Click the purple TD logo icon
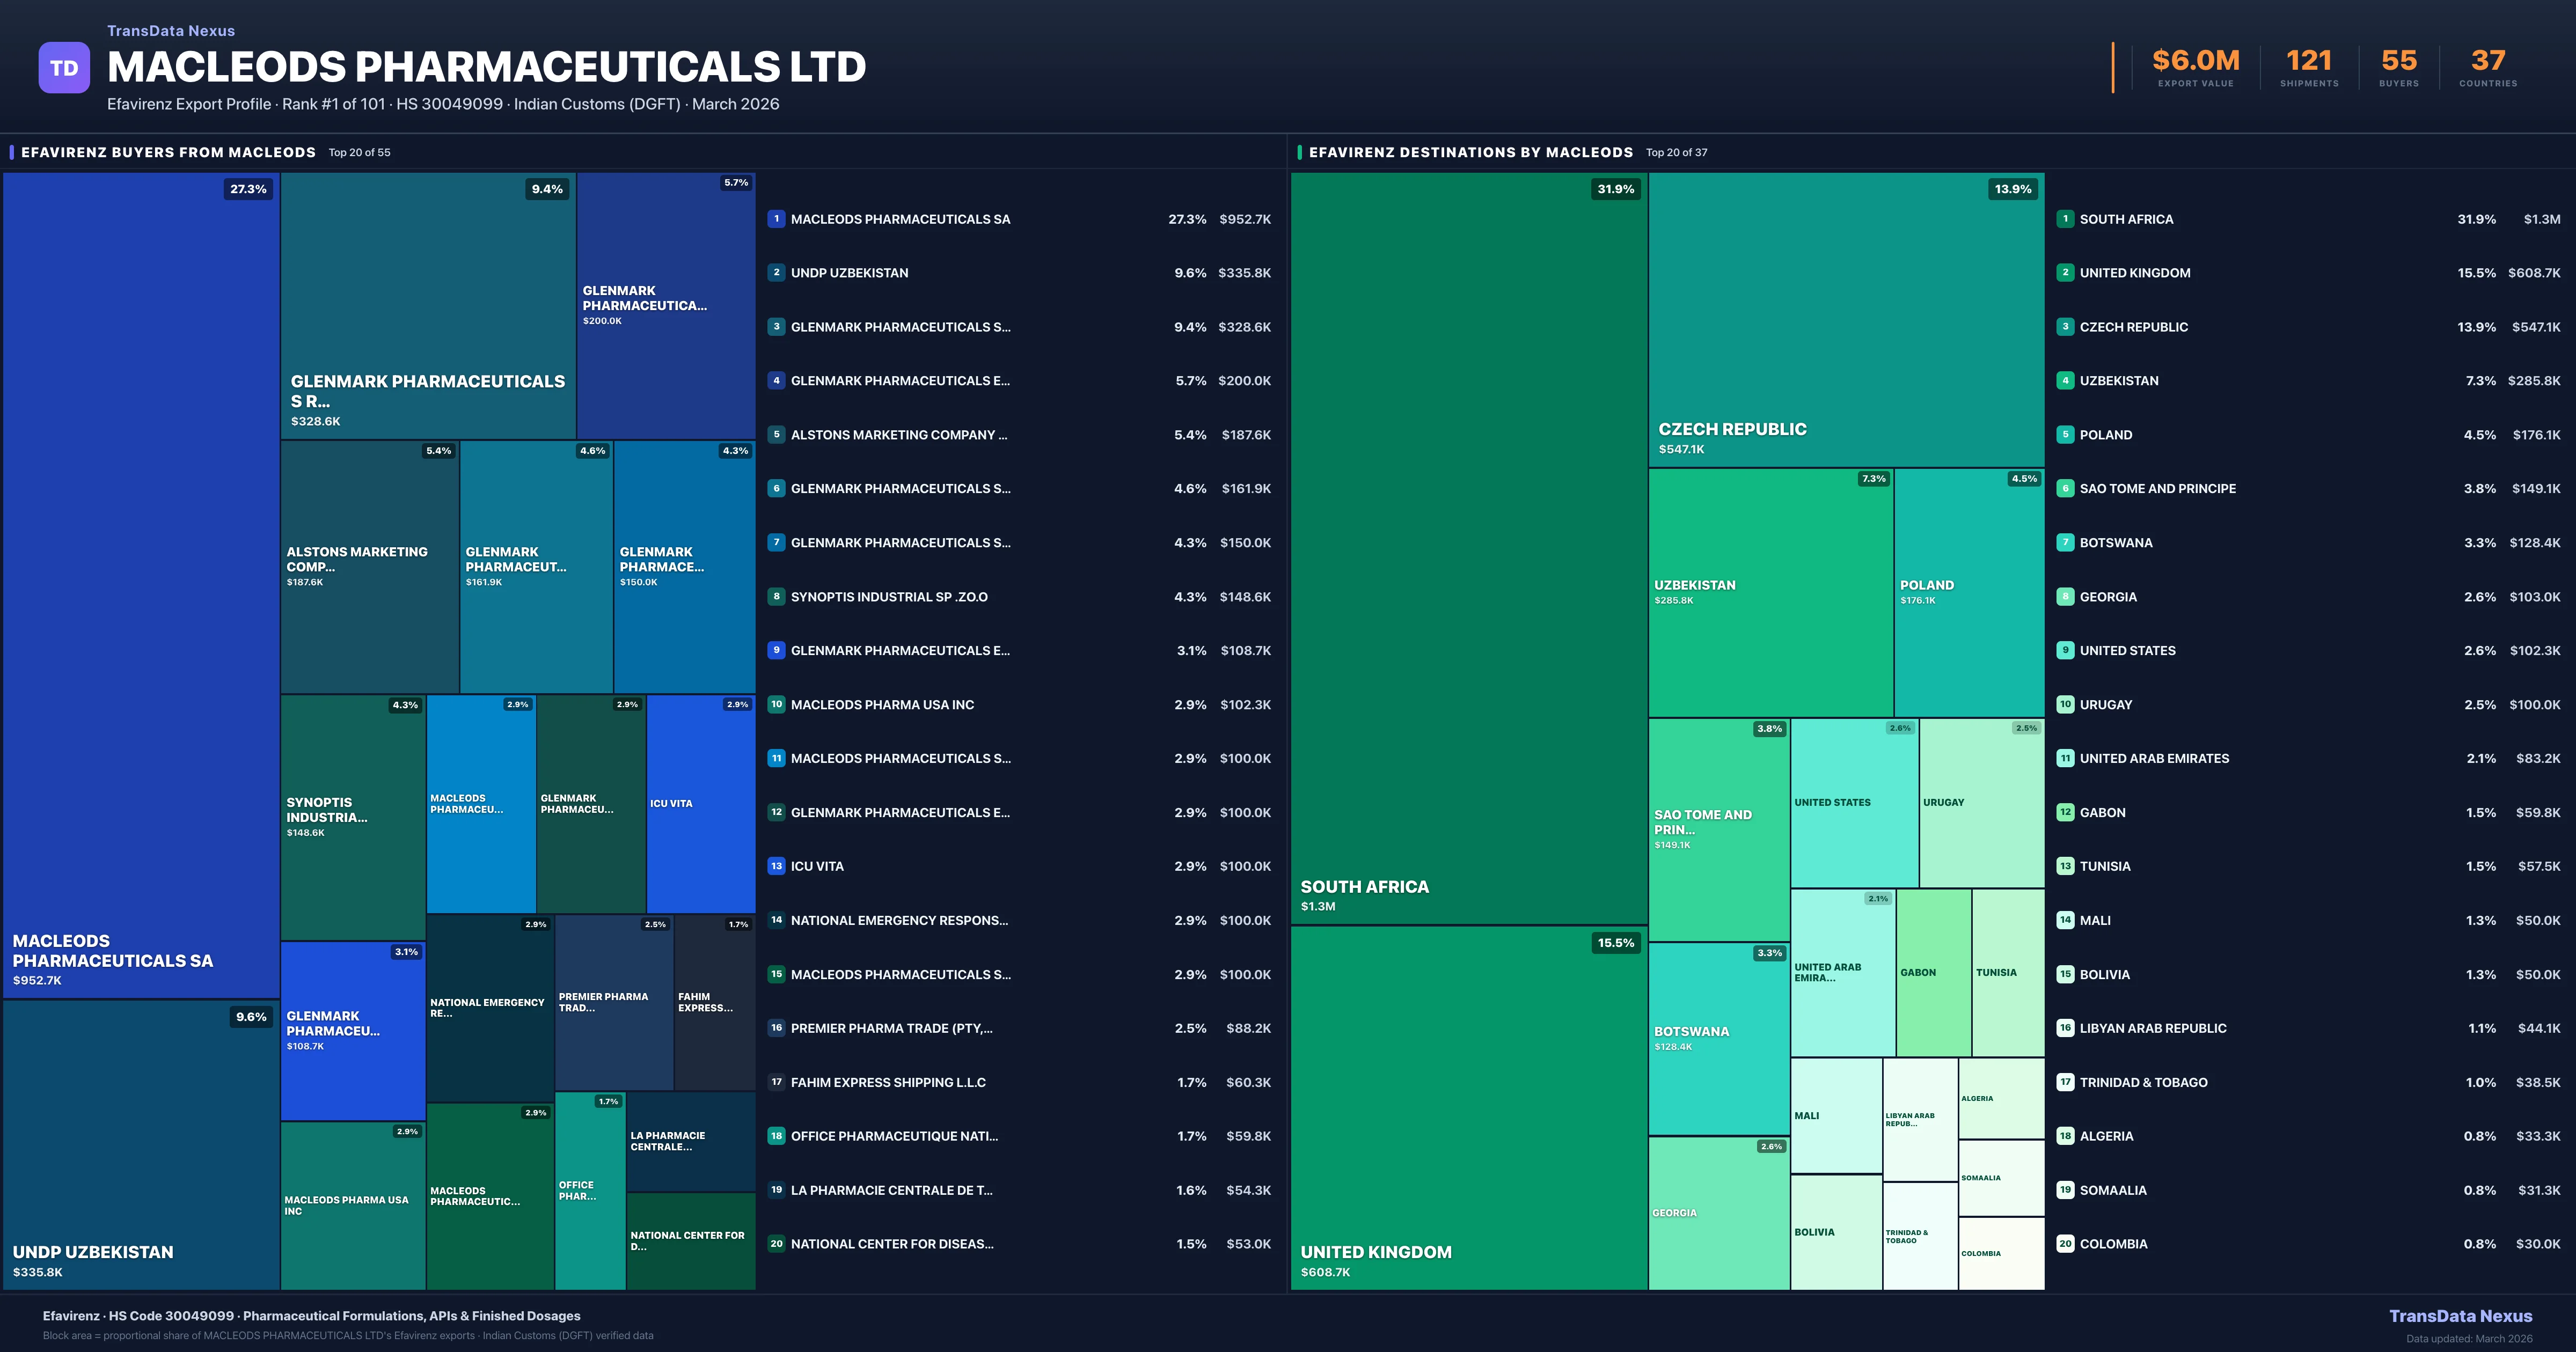Viewport: 2576px width, 1352px height. pos(64,68)
